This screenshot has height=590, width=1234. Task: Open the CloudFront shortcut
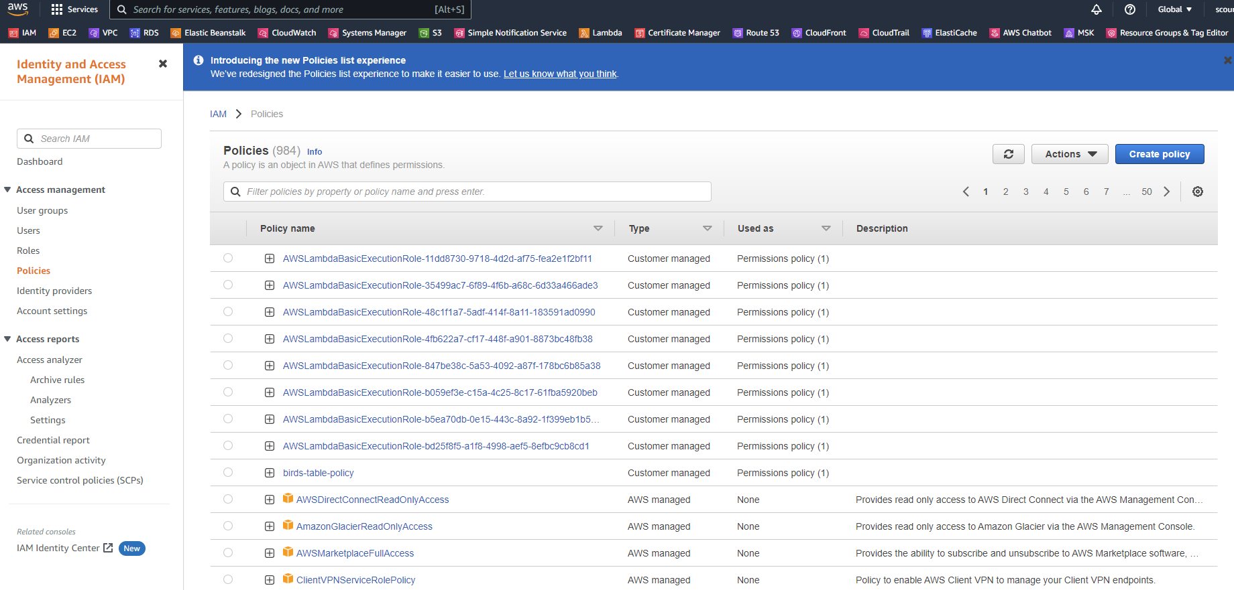819,33
